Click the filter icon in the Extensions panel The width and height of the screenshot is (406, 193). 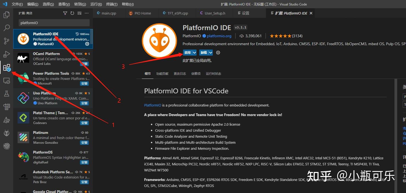[x=65, y=13]
